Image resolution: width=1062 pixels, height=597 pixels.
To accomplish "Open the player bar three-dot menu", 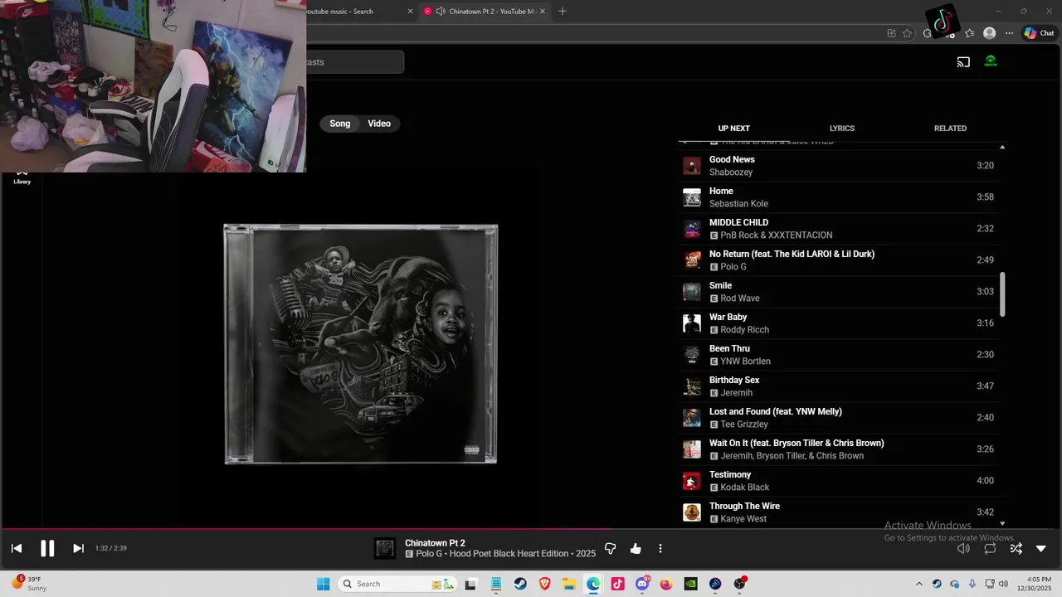I will click(660, 549).
